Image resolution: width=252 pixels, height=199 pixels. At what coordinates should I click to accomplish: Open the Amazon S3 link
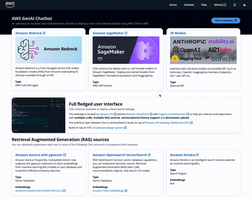click(106, 114)
